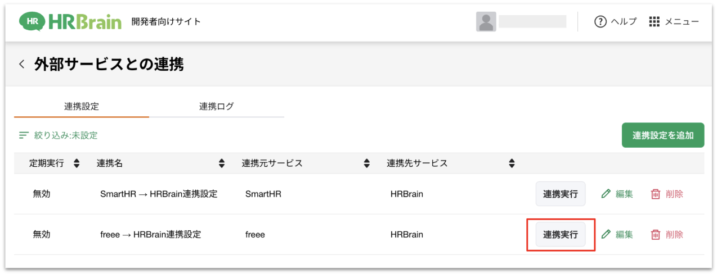Sort by 連携先サービス column arrows

512,163
